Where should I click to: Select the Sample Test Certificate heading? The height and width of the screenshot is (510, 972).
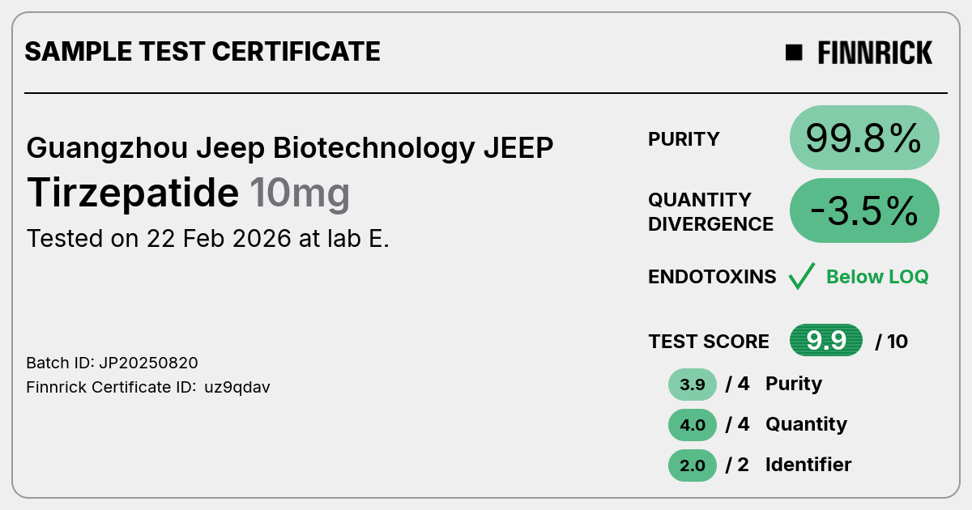coord(202,52)
